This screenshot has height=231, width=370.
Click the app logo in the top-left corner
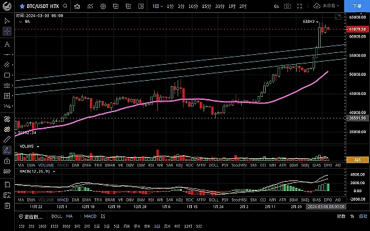[7, 6]
